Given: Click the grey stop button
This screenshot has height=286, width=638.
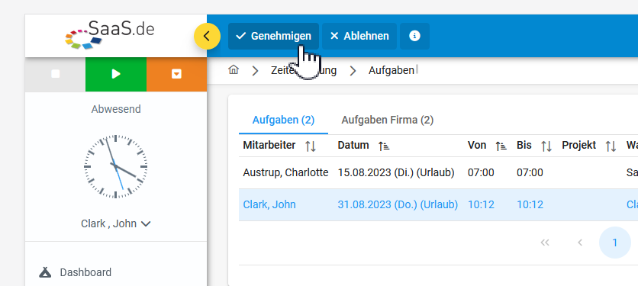Looking at the screenshot, I should click(56, 74).
